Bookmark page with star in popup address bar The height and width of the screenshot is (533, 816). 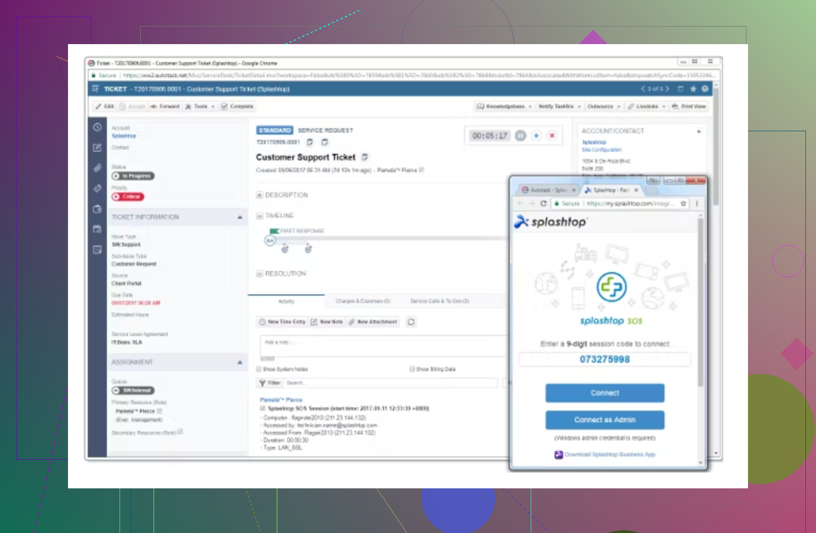pos(684,204)
